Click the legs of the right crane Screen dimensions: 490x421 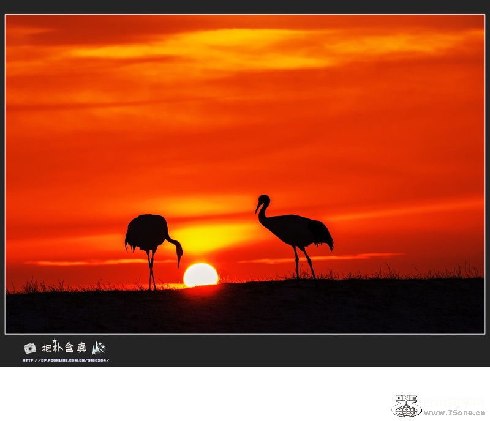coord(304,263)
